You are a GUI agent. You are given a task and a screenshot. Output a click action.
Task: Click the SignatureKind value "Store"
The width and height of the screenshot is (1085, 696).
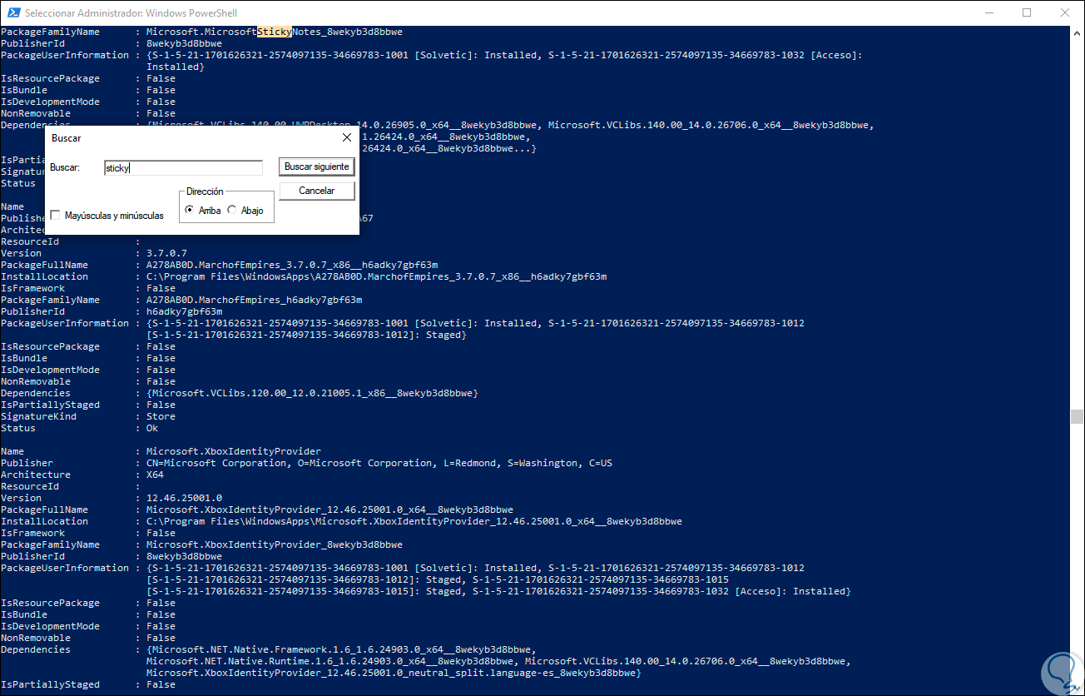(161, 416)
